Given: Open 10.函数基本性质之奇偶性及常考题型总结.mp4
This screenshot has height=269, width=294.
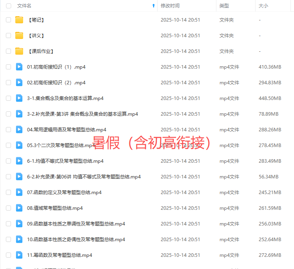Looking at the screenshot, I should [76, 240].
